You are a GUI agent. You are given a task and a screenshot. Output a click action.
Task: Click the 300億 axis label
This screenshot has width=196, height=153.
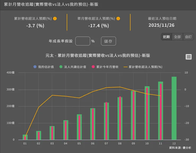click(x=11, y=89)
